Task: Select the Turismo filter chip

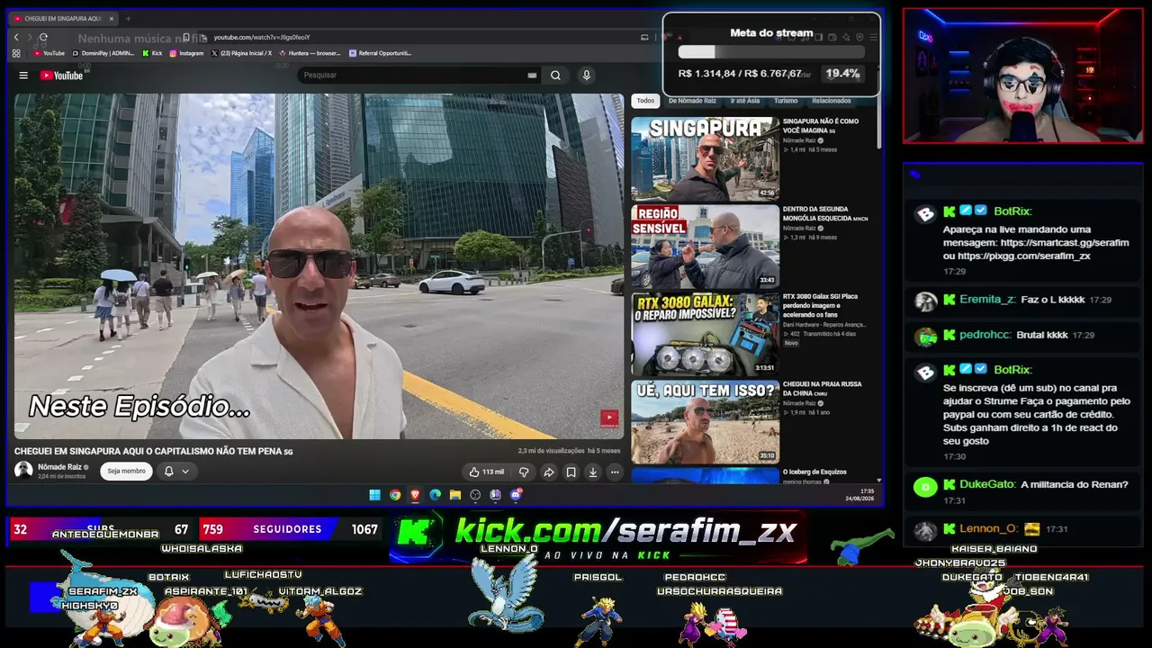Action: pos(786,101)
